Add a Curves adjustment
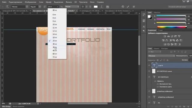The image size is (192, 108). coord(172,36)
